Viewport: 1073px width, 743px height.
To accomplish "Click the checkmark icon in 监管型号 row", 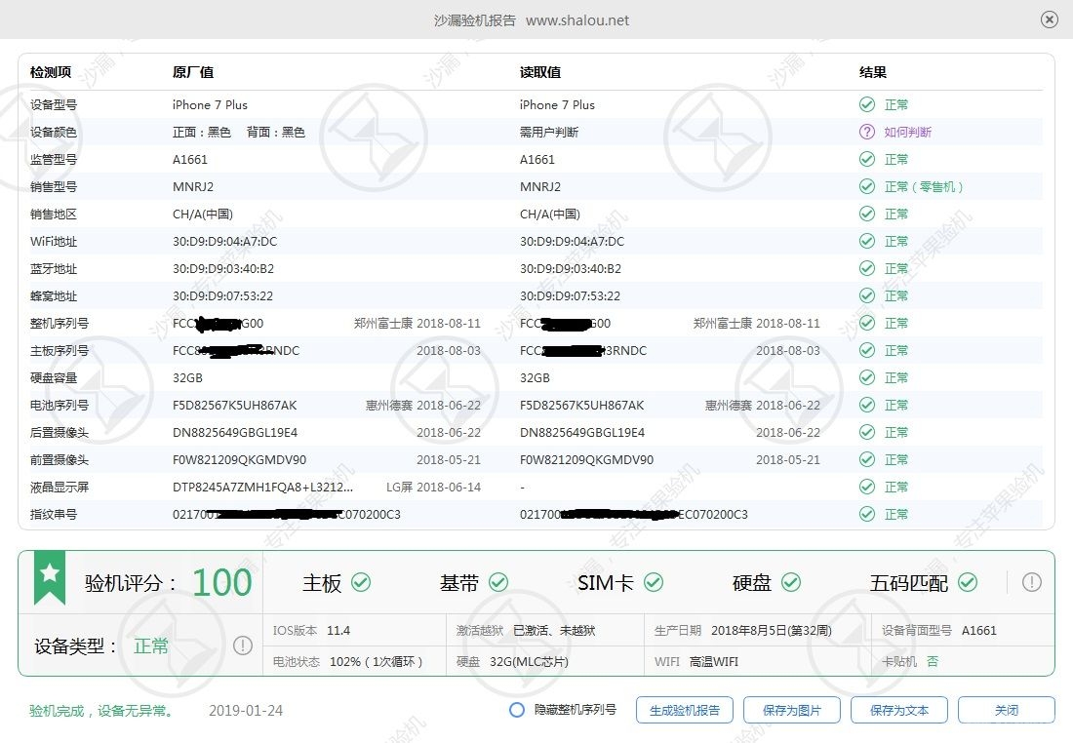I will 867,159.
